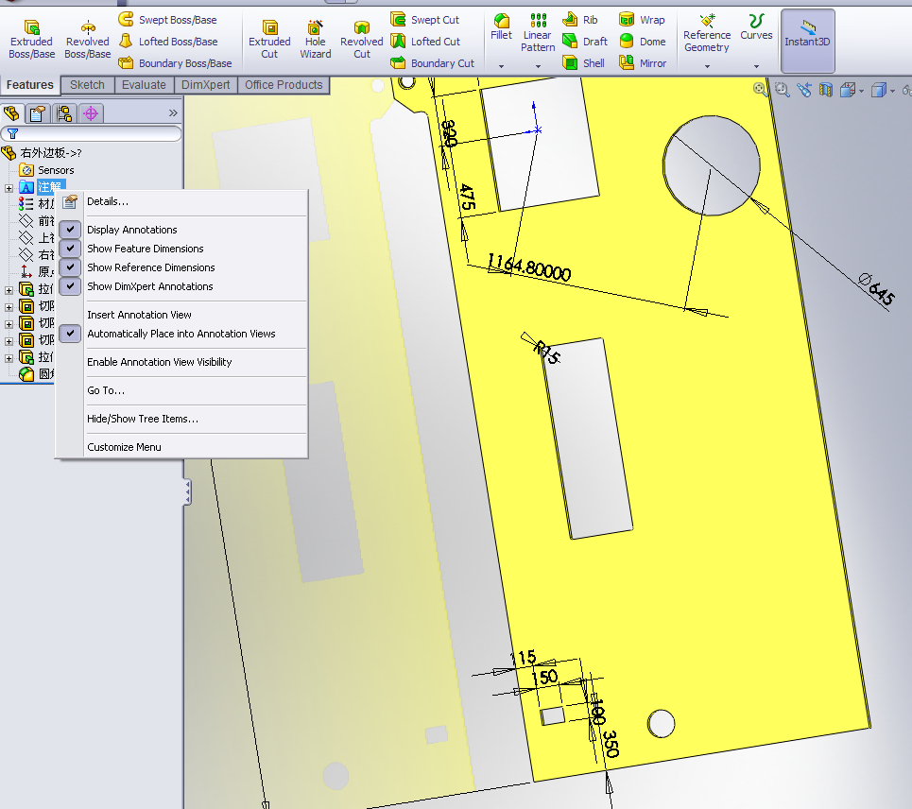Expand the 注解 annotations tree node
This screenshot has width=912, height=809.
9,188
